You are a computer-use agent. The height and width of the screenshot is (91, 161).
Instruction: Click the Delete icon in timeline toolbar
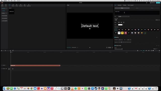coord(13,51)
